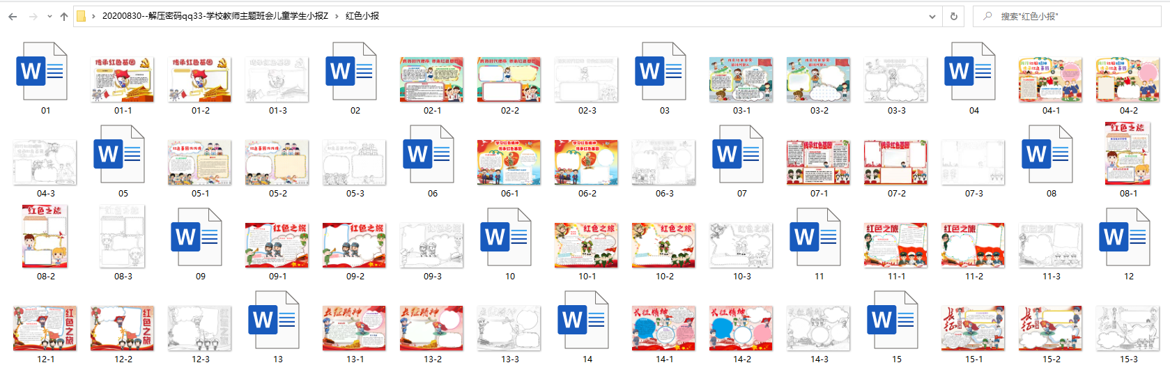The height and width of the screenshot is (372, 1170).
Task: Refresh the current folder view
Action: [x=953, y=16]
